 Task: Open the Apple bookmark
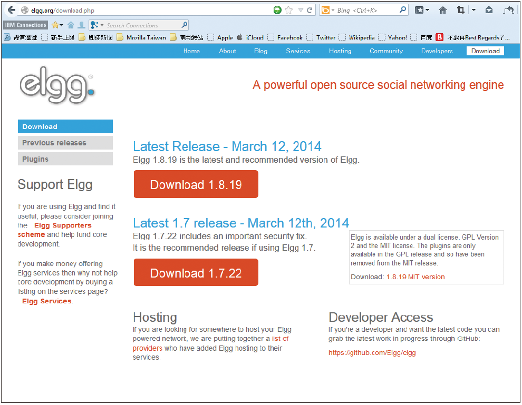point(220,37)
